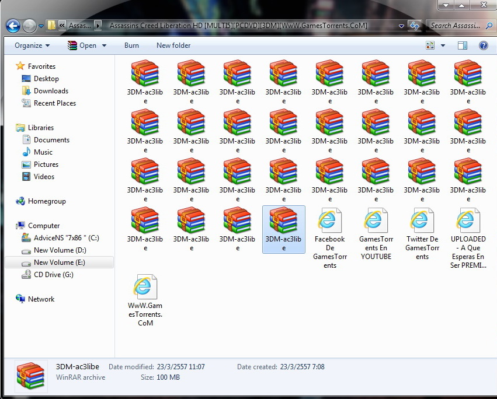Click 3DM-ac3libe name in details pane

tap(77, 367)
